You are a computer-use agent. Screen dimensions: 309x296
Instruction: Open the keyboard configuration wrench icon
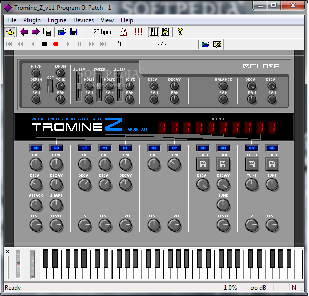(165, 31)
